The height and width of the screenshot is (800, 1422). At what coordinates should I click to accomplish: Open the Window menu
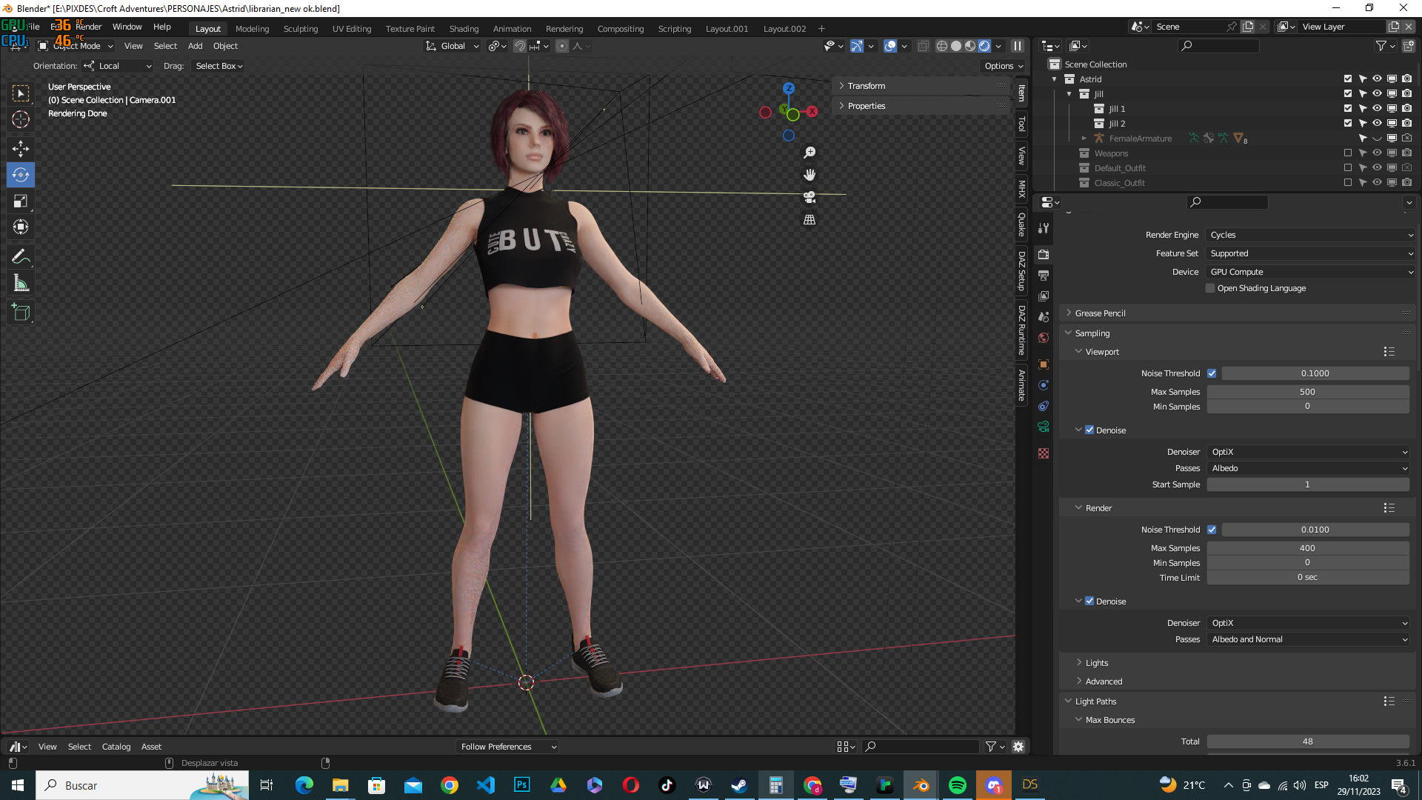tap(127, 27)
